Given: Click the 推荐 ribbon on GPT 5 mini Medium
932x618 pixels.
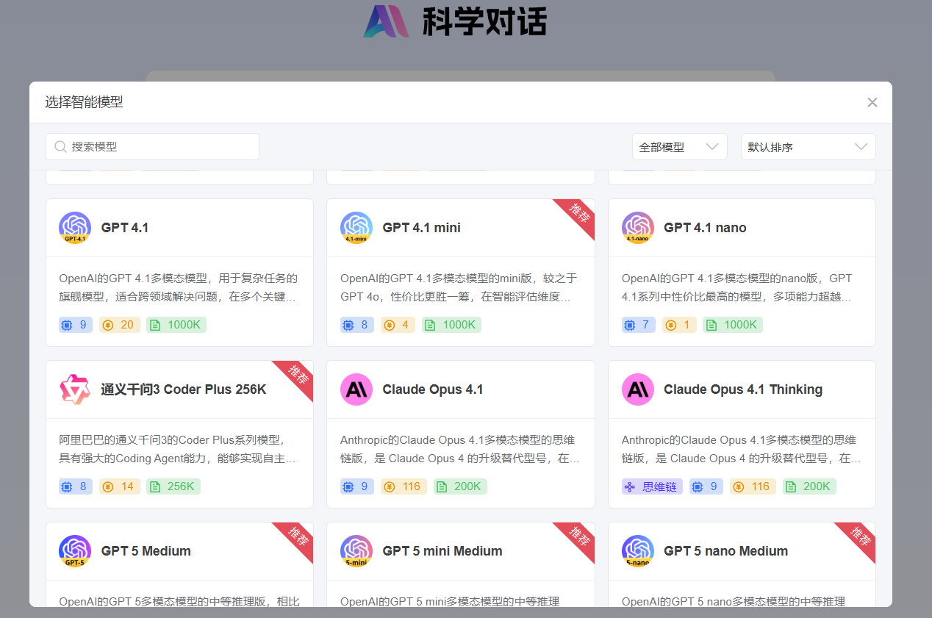Looking at the screenshot, I should (579, 537).
